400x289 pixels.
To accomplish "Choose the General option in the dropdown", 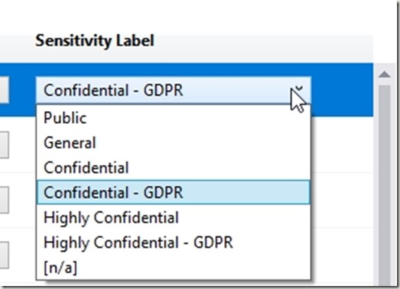I will 174,143.
